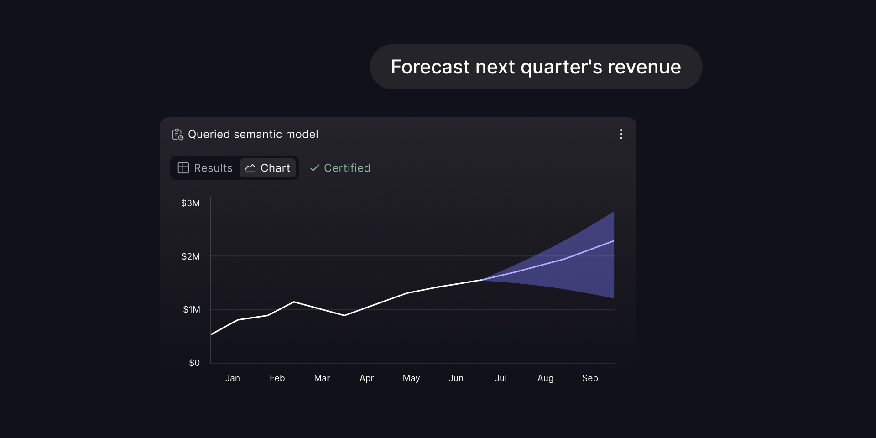Click the 'Queried semantic model' title

253,134
